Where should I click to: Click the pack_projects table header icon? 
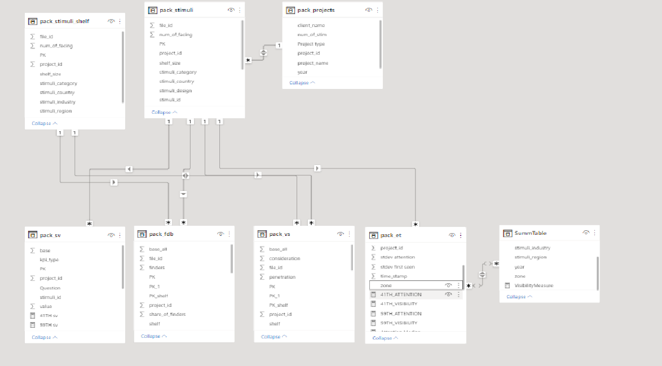click(x=290, y=10)
